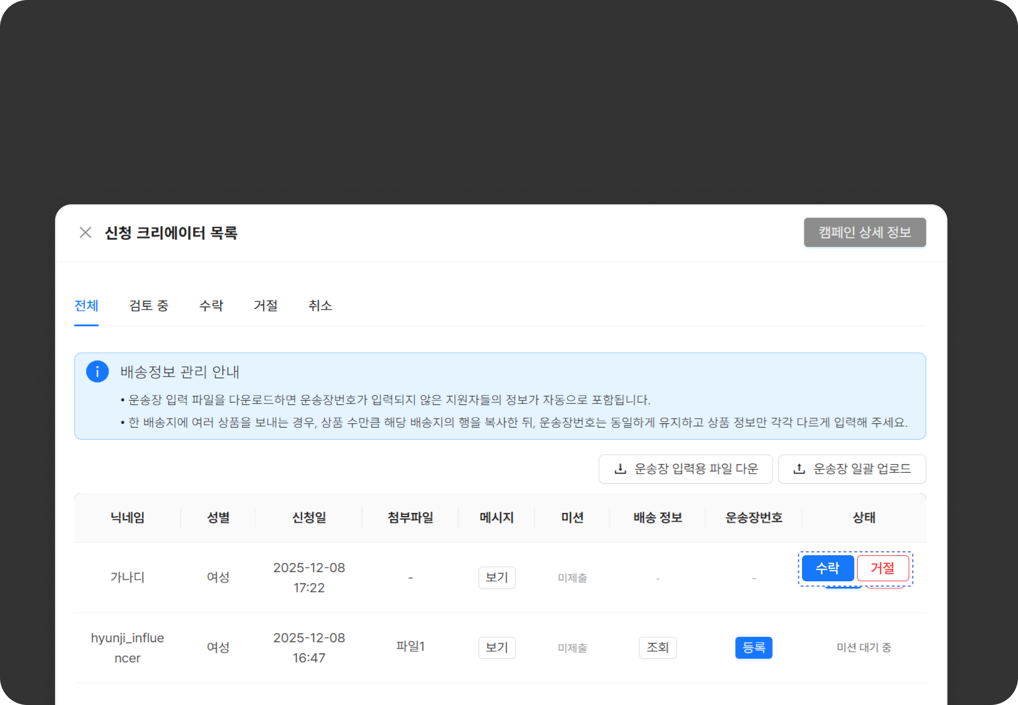
Task: Open attachment 파일1
Action: (410, 646)
